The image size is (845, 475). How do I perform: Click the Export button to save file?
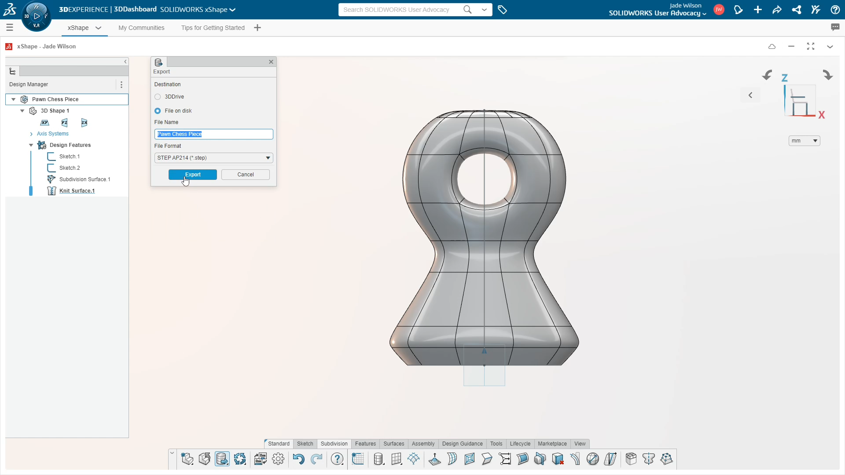point(193,175)
